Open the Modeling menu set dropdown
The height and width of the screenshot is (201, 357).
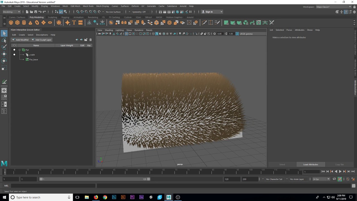(x=11, y=12)
